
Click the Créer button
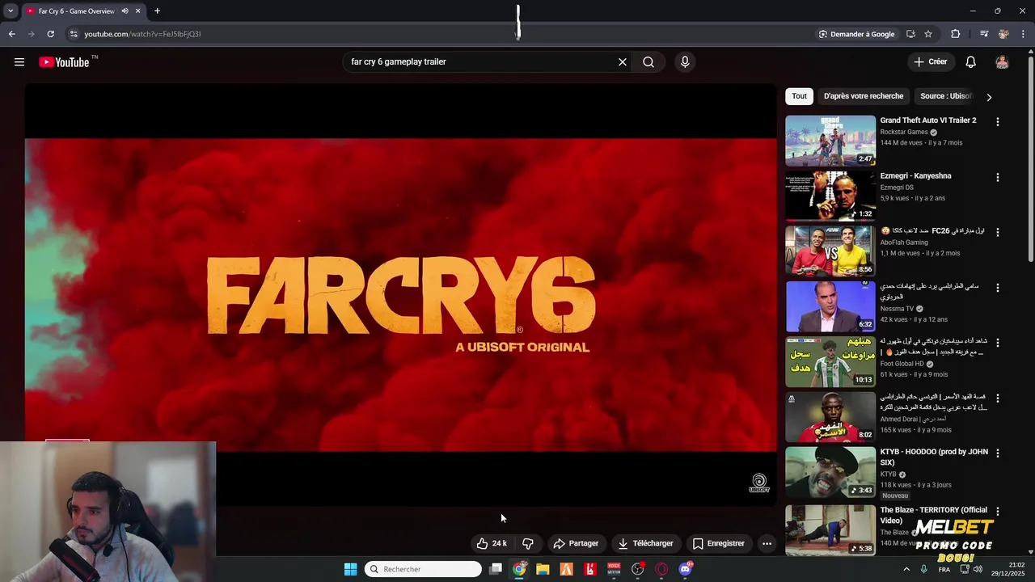pos(930,62)
